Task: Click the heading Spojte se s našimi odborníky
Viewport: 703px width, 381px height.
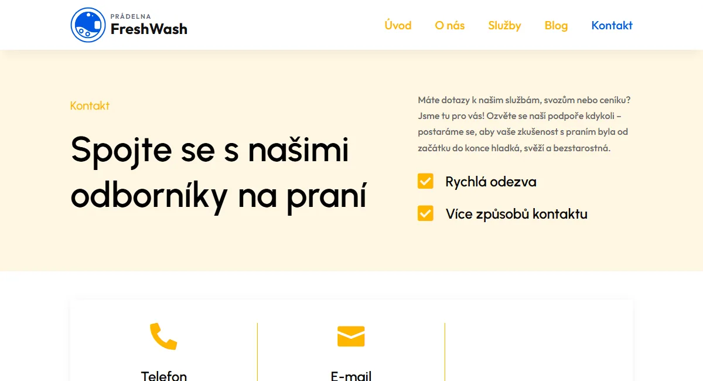Action: tap(219, 173)
